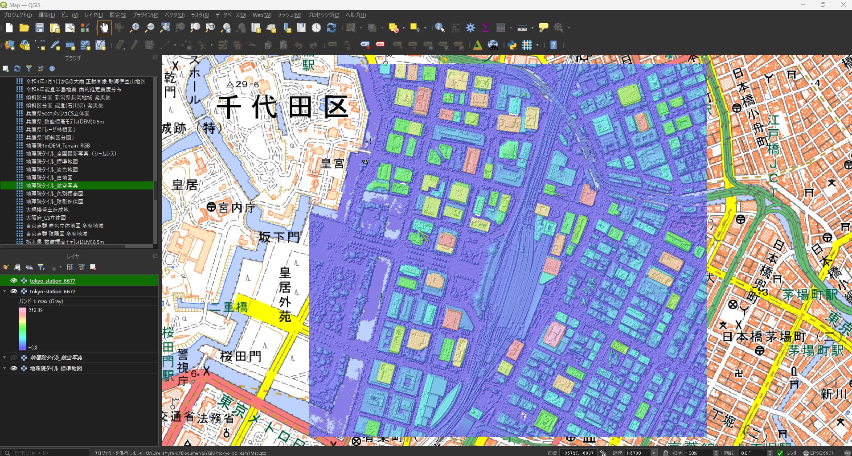Remove selected layer from Layers panel
The height and width of the screenshot is (456, 852).
point(93,267)
